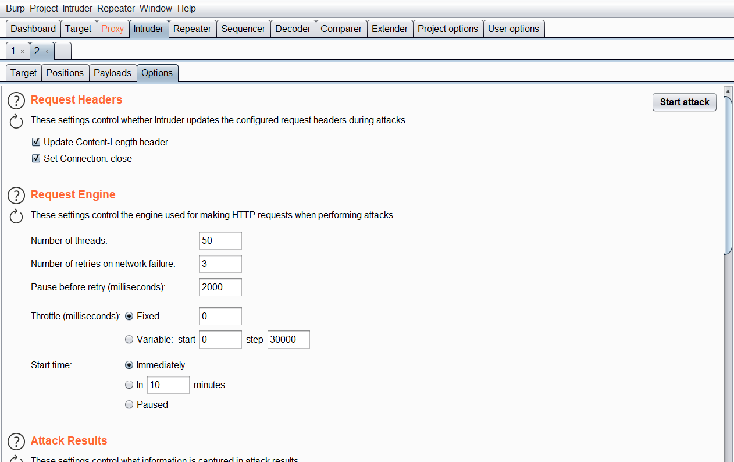This screenshot has width=734, height=462.
Task: Switch to the Comparer tab
Action: point(341,29)
